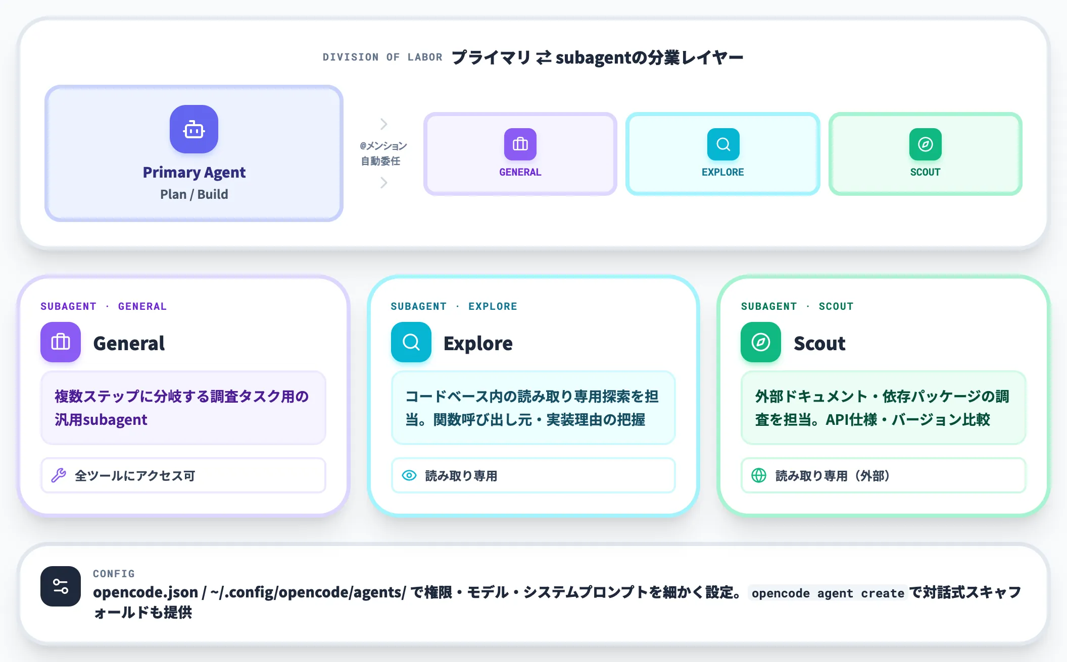Click the '@メンション' label
The image size is (1067, 662).
click(x=383, y=146)
